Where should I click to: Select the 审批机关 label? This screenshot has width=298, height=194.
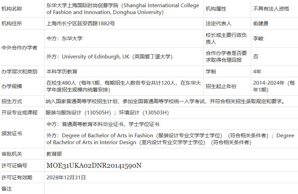[x=12, y=154]
